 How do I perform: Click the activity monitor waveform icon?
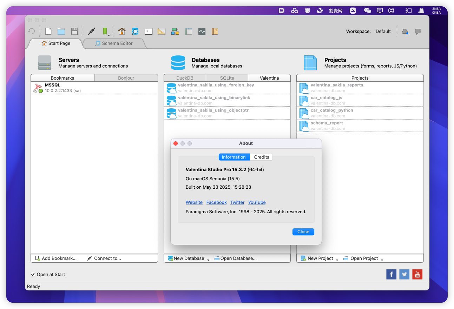click(202, 31)
